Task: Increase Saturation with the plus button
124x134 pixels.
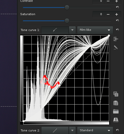Action: (x=117, y=14)
